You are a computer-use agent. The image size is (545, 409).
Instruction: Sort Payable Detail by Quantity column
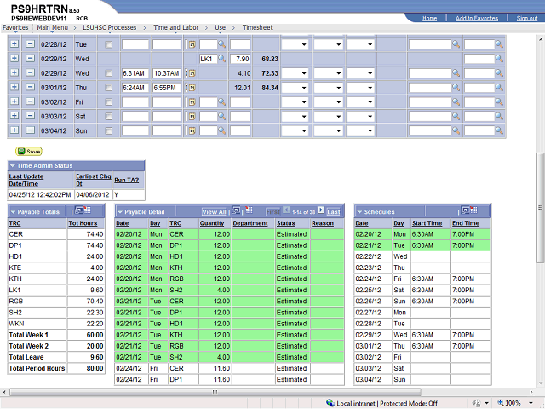[212, 223]
